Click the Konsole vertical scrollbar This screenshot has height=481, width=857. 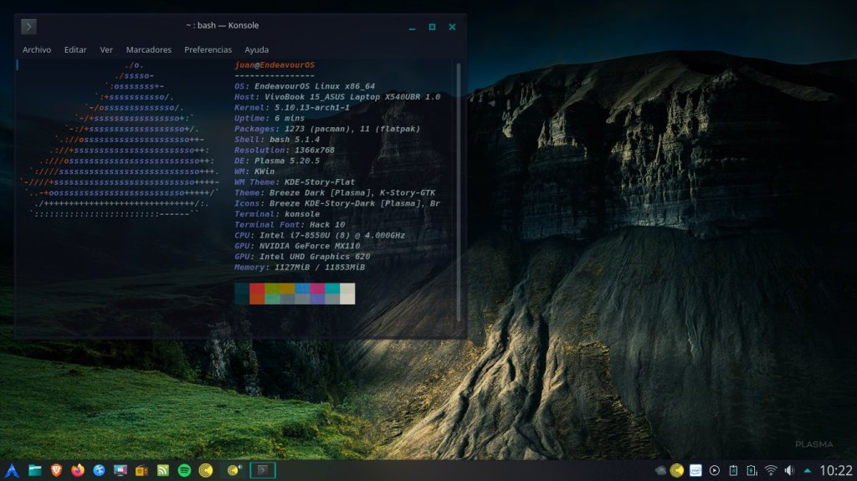point(459,192)
